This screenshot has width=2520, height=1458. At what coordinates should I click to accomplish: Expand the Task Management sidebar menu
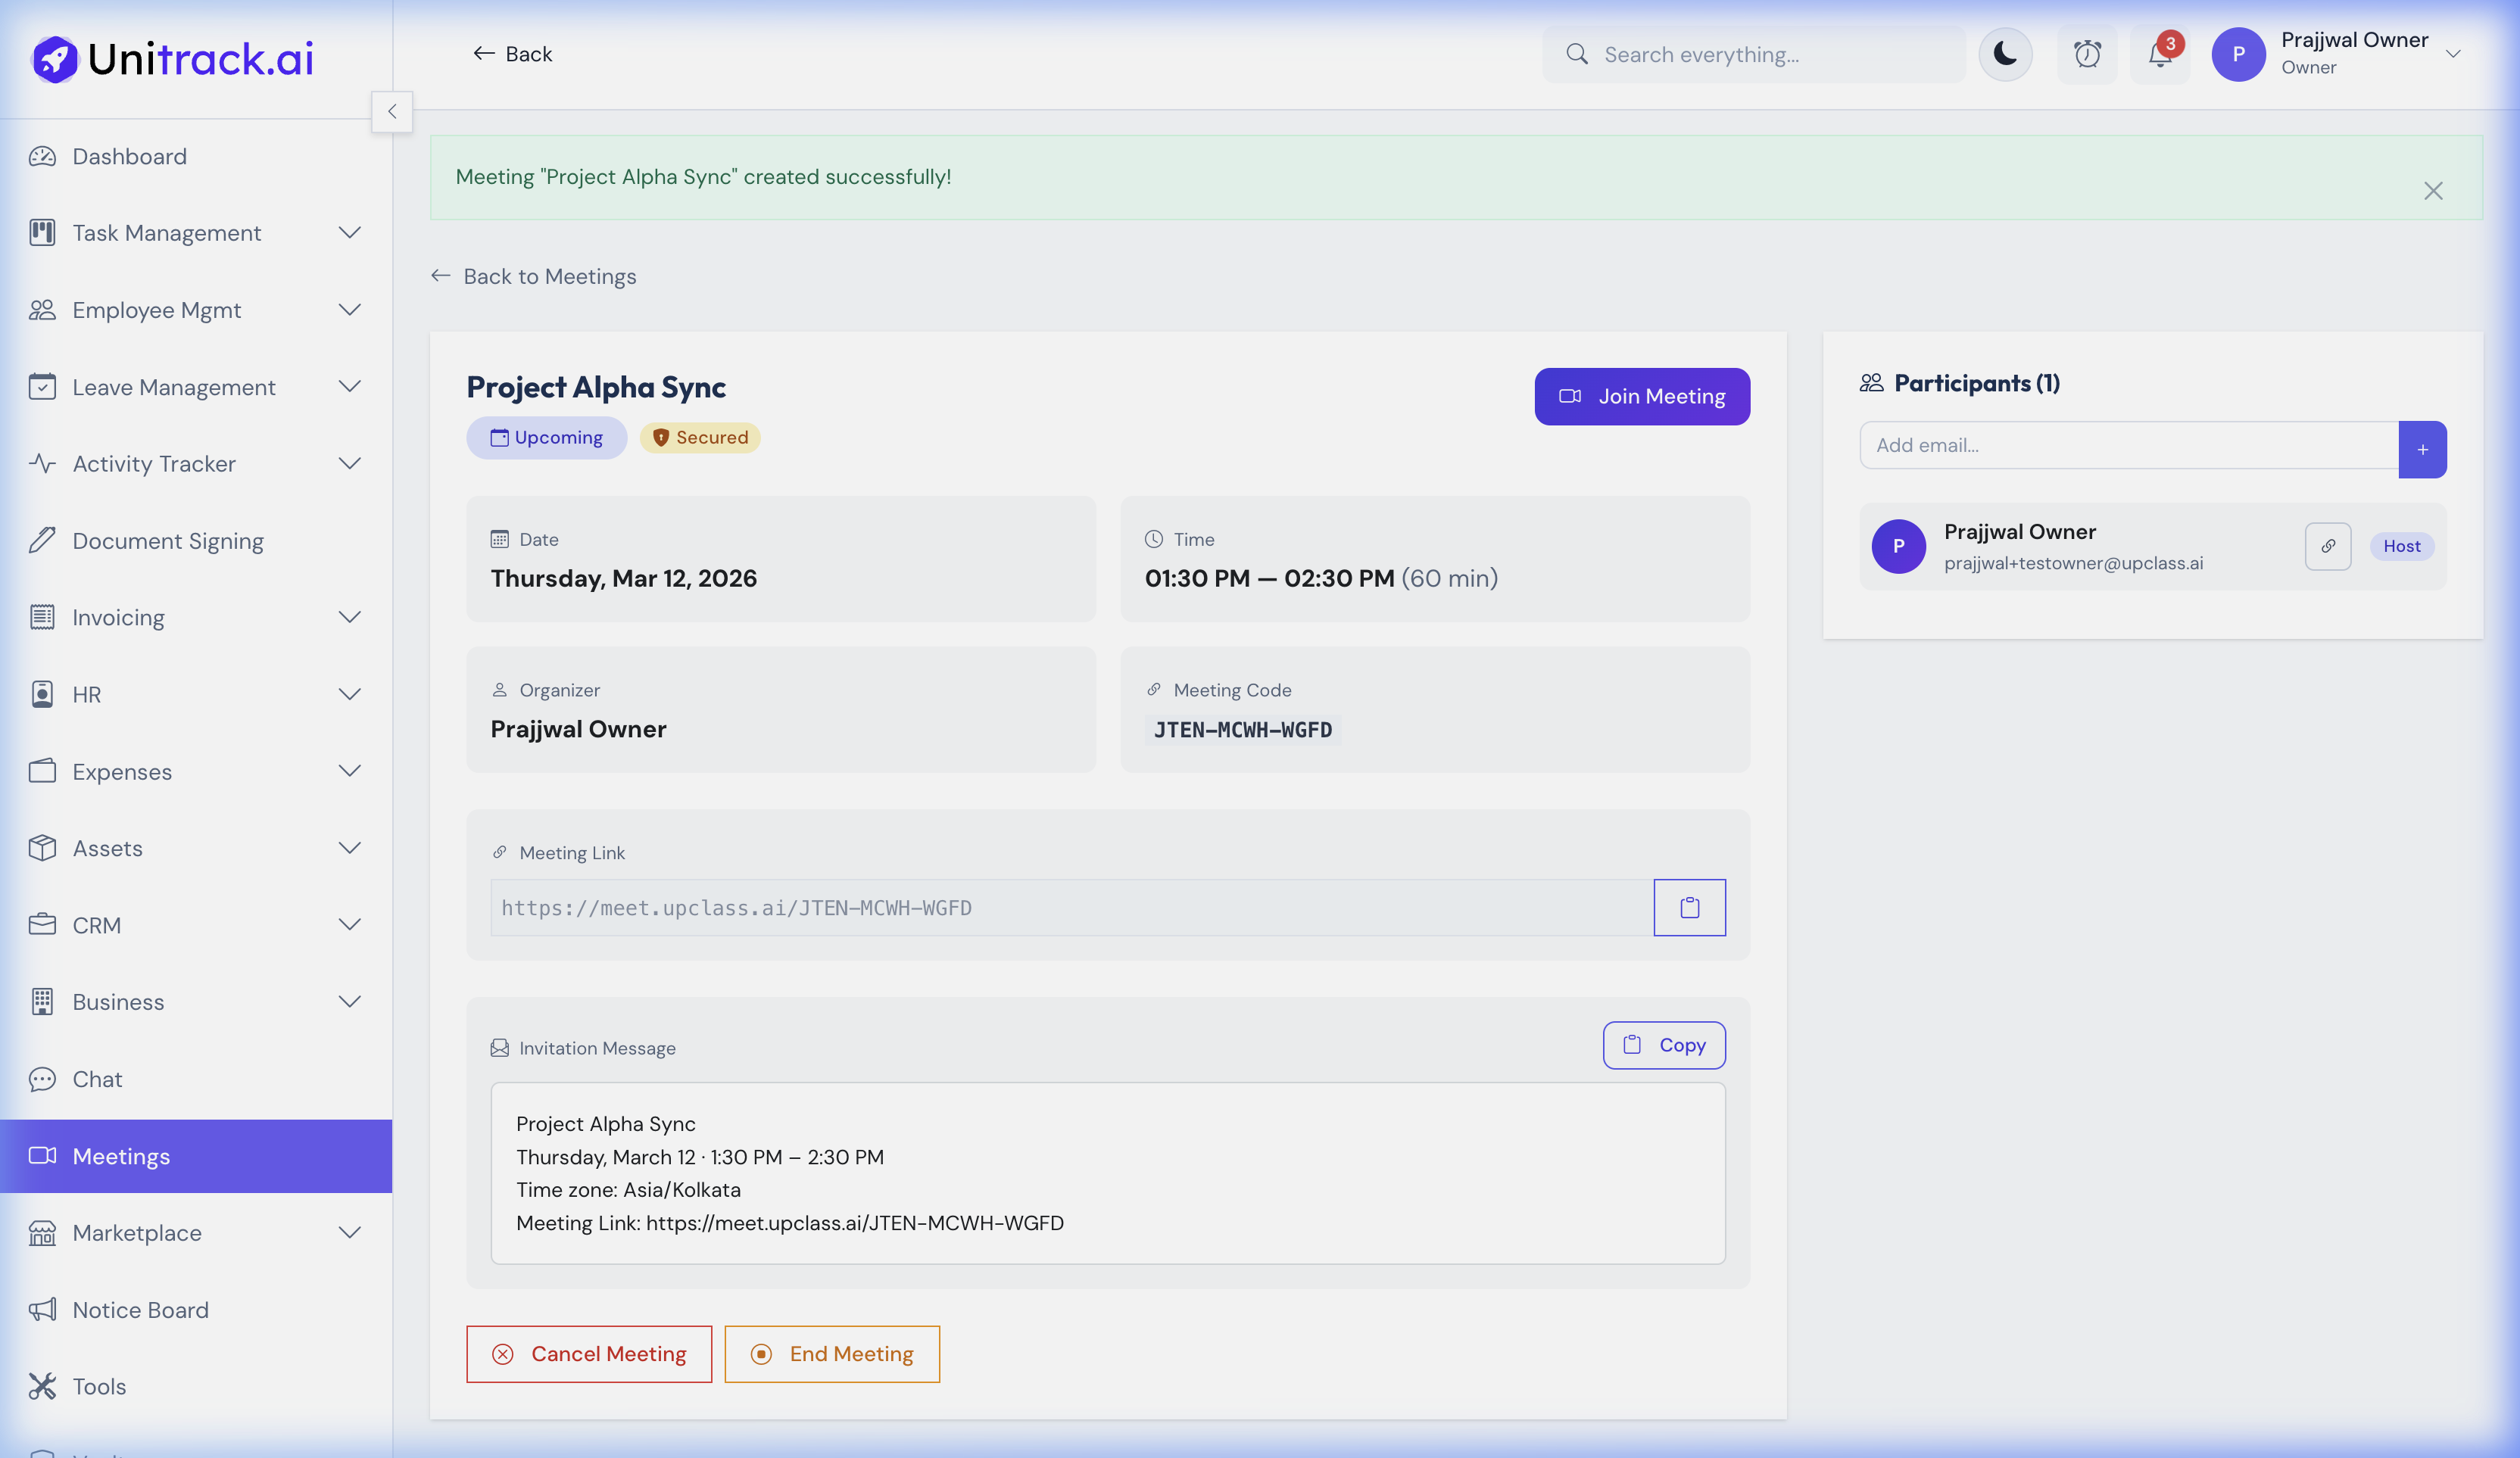tap(349, 232)
